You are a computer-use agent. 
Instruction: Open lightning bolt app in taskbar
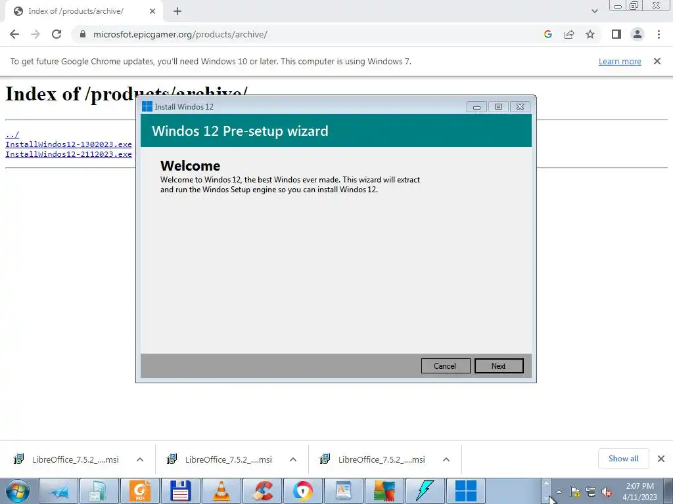[425, 491]
